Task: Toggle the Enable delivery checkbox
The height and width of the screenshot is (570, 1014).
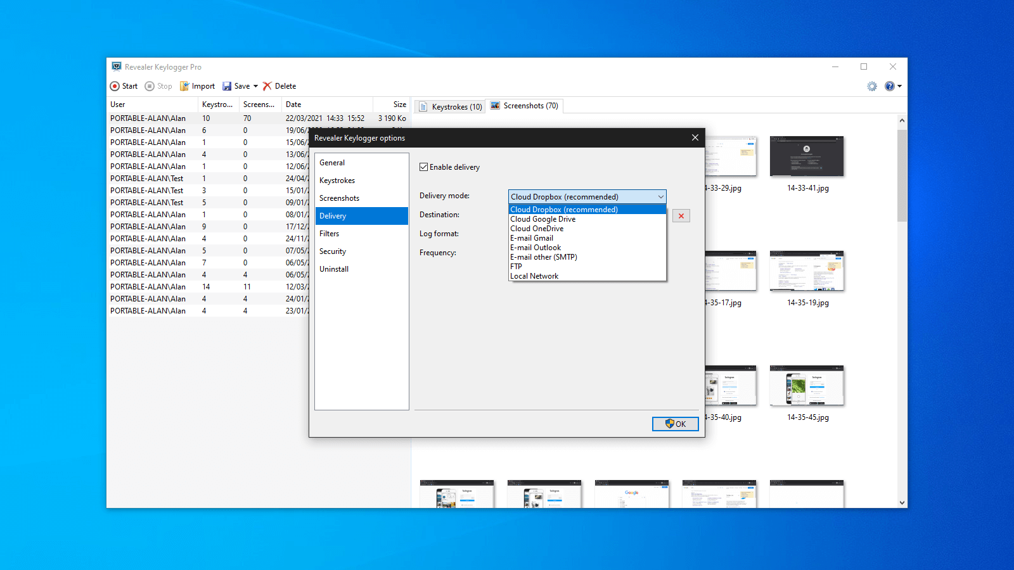Action: [423, 167]
